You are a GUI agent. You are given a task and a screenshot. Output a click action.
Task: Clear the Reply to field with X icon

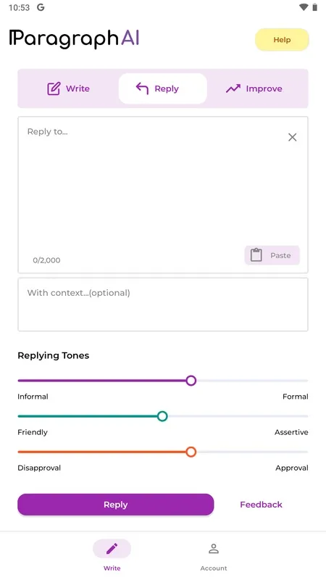[293, 137]
